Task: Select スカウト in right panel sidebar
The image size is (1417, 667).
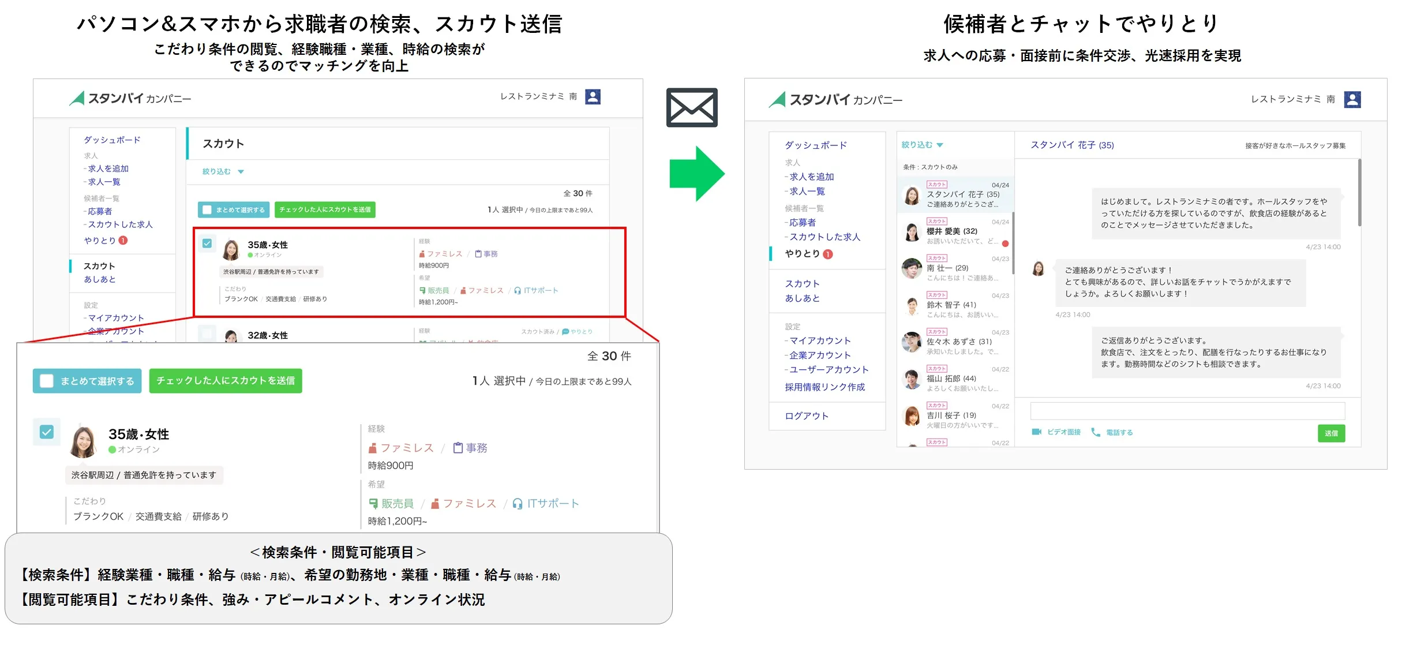Action: pyautogui.click(x=802, y=283)
